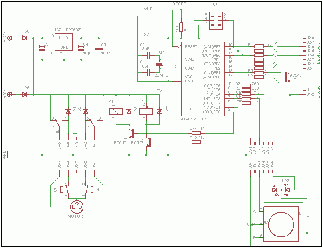This screenshot has width=323, height=248.
Task: Select the (RXD)PD0 pin label
Action: click(x=212, y=112)
